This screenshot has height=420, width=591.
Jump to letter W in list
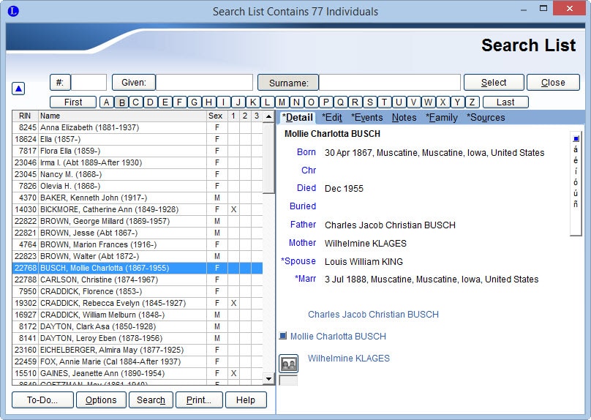(428, 102)
